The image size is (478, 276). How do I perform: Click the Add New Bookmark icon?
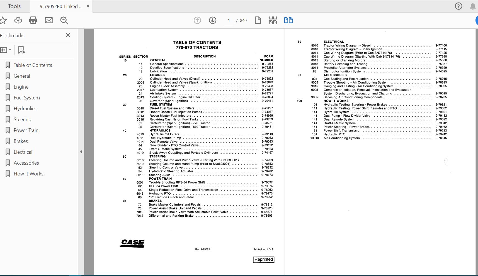point(21,50)
